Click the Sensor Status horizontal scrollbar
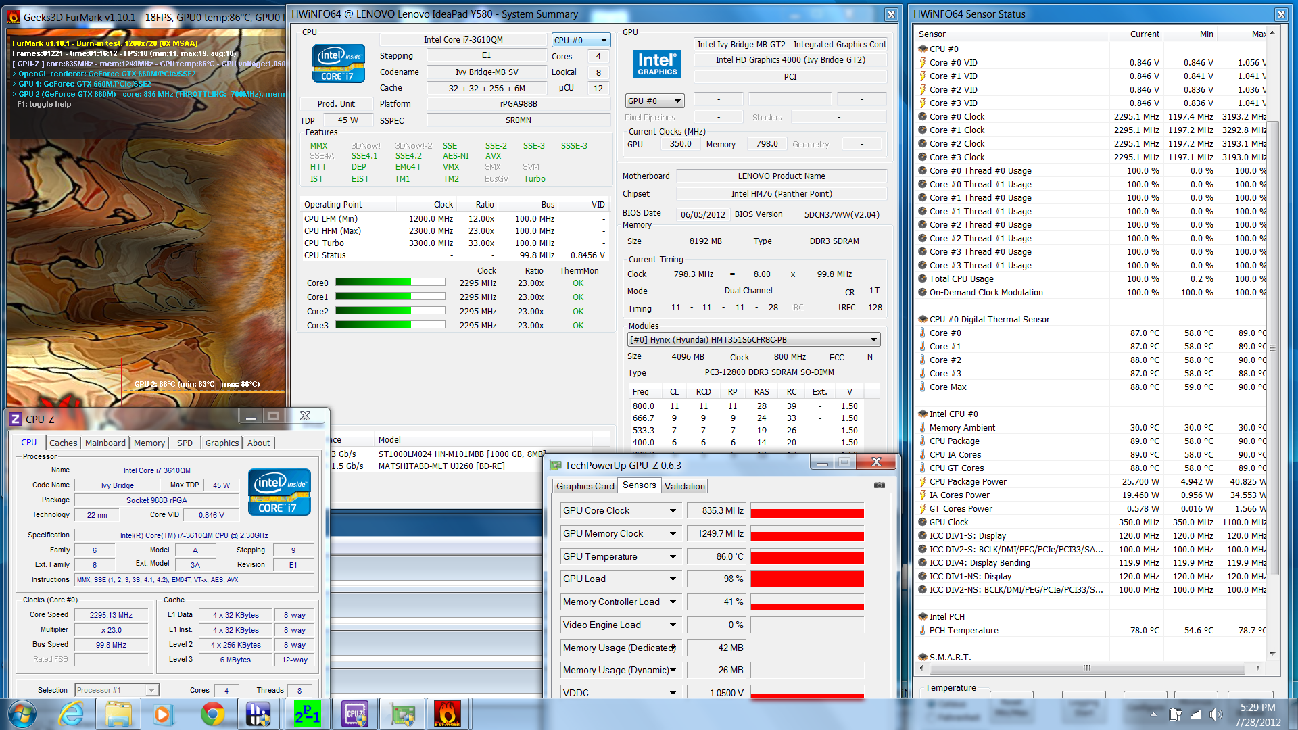This screenshot has height=730, width=1298. [1086, 668]
